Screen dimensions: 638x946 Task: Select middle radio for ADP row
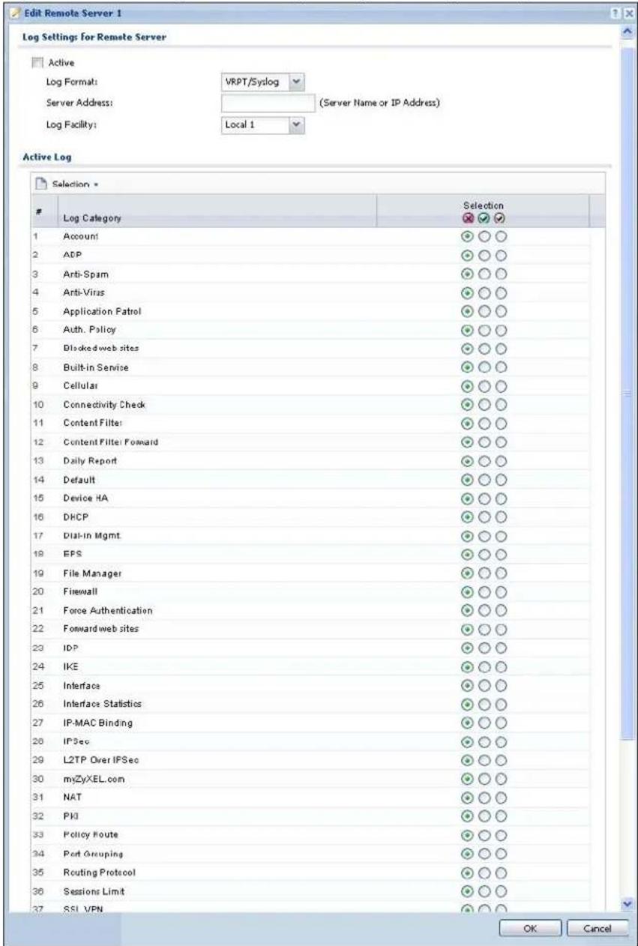click(485, 254)
